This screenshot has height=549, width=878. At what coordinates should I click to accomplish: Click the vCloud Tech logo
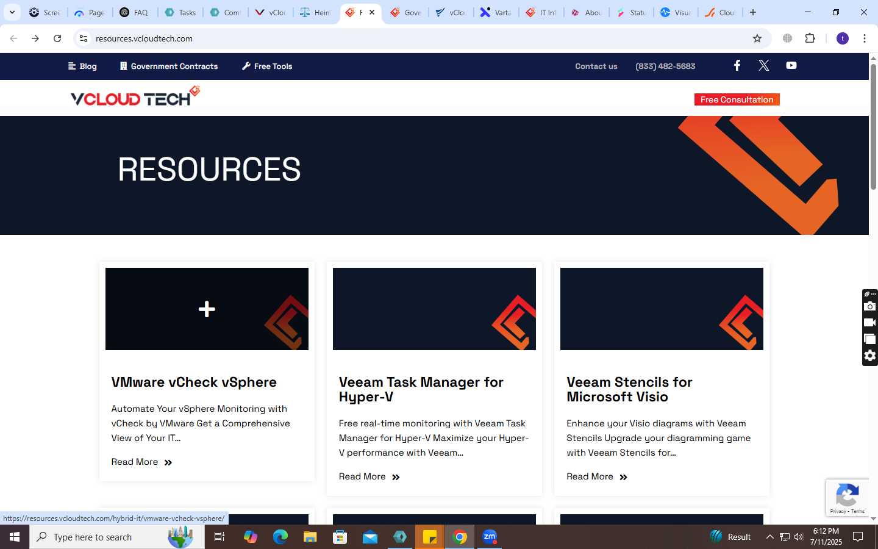(x=135, y=96)
